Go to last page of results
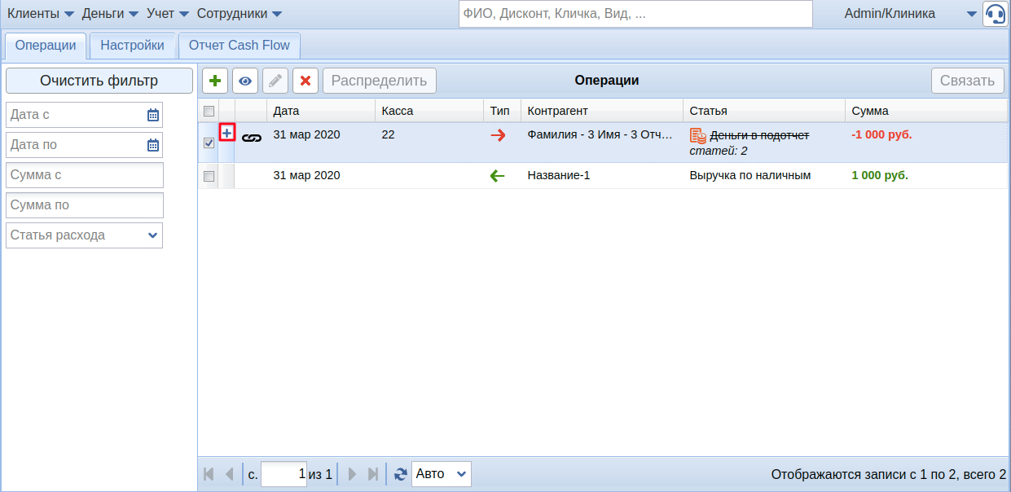1011x492 pixels. 373,474
